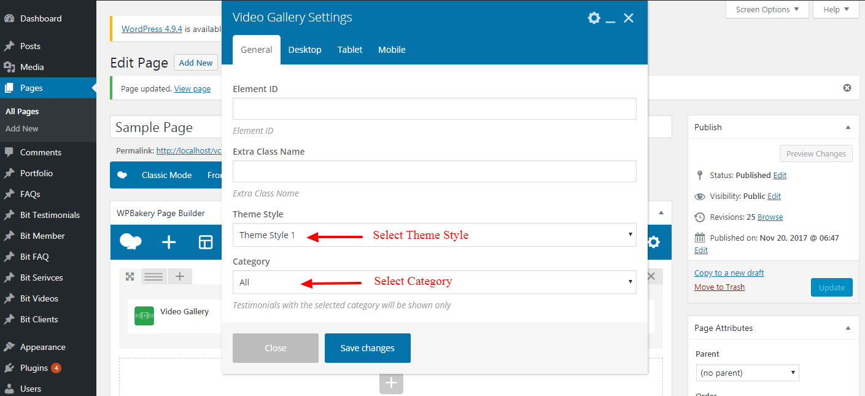This screenshot has width=865, height=396.
Task: Click the WPBakery add element plus icon
Action: click(x=169, y=243)
